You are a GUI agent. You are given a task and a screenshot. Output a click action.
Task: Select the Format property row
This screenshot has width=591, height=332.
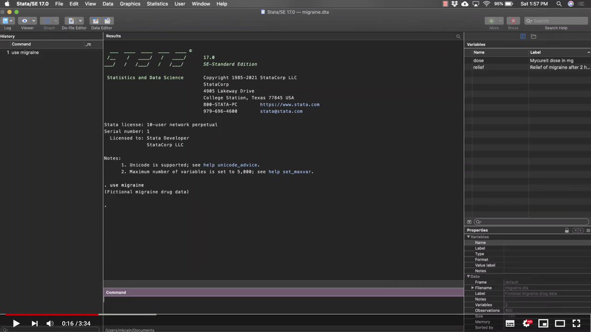point(528,260)
